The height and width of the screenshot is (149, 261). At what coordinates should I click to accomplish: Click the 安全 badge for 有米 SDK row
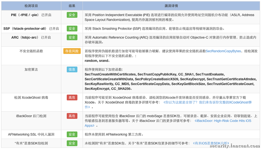coord(72,143)
